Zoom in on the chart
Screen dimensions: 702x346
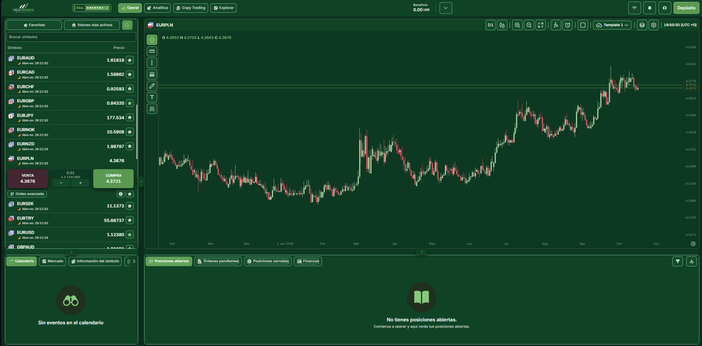[x=517, y=25]
